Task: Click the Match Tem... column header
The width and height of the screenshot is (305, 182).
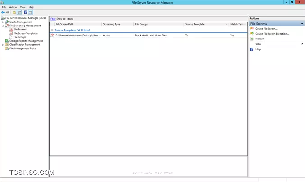Action: [238, 24]
